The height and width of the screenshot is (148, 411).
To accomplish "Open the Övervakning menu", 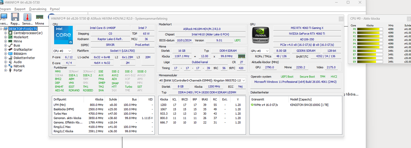I will coord(38,9).
